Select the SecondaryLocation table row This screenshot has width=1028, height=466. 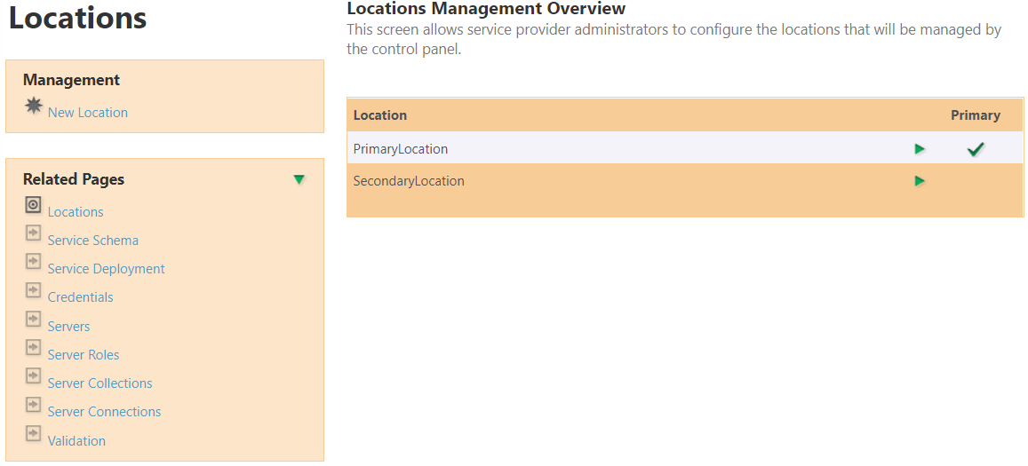coord(409,181)
